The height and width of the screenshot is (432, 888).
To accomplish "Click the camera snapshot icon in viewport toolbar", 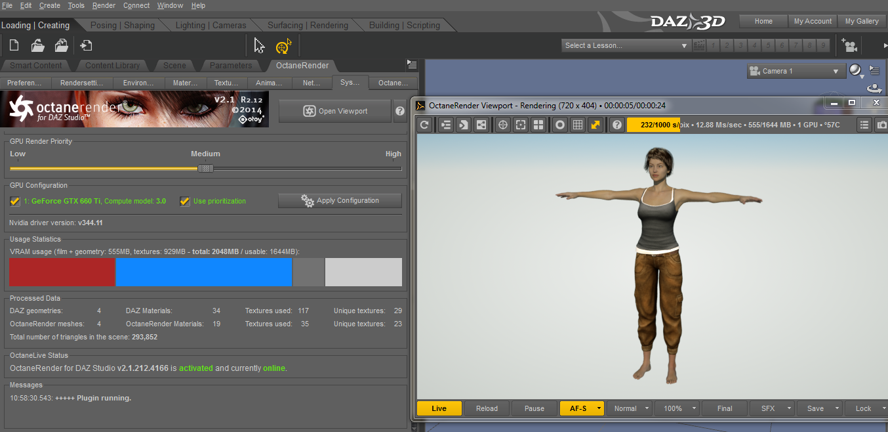I will coord(882,125).
